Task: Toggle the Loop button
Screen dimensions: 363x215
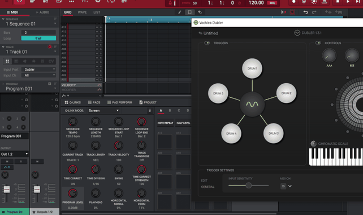Action: coord(38,38)
